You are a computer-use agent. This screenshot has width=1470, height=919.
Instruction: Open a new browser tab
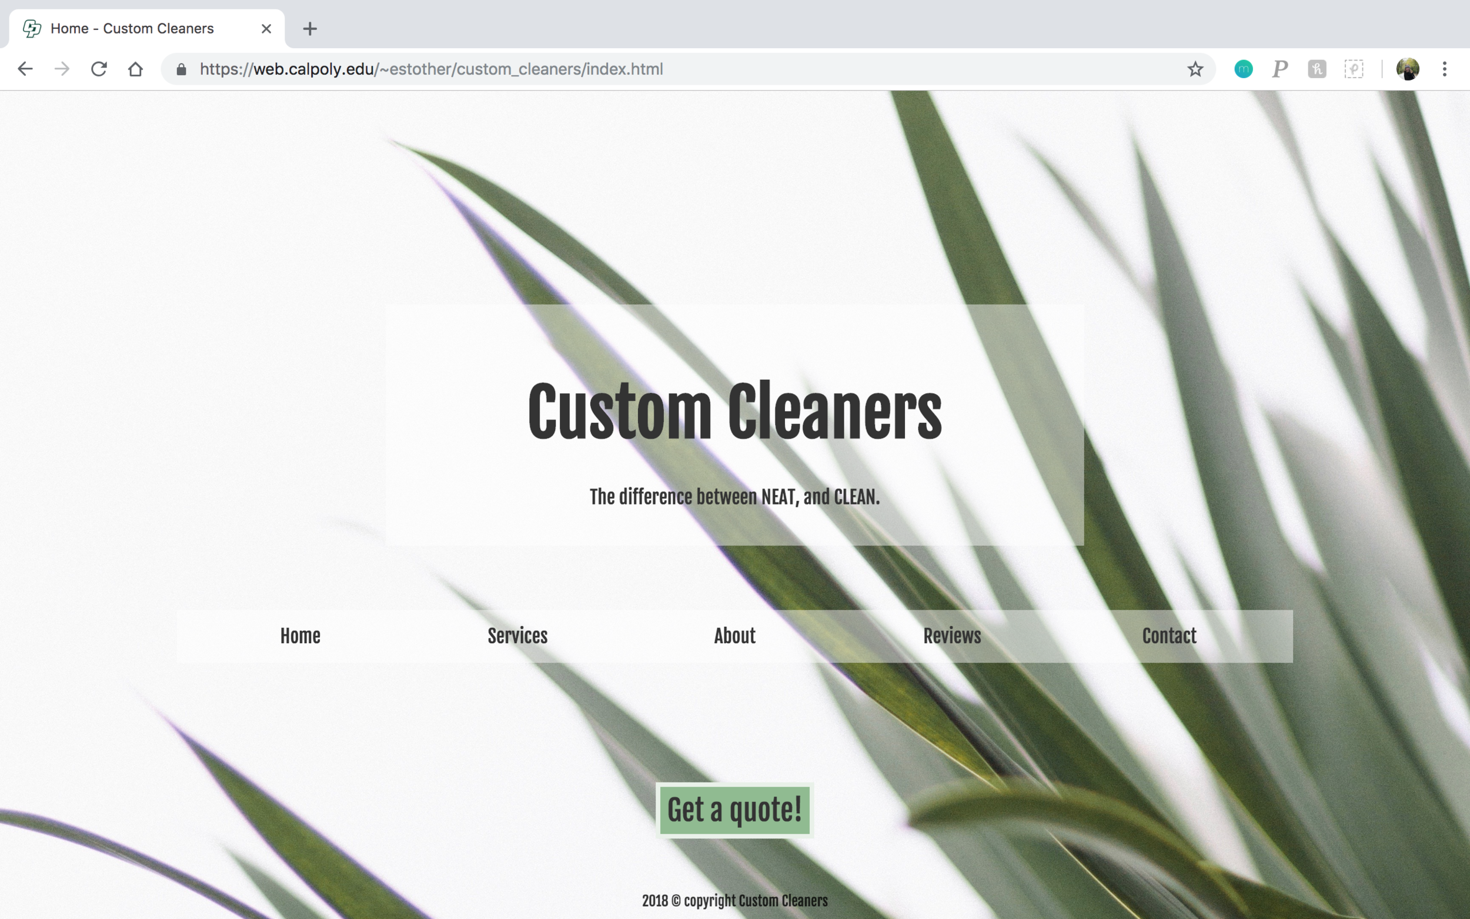[x=310, y=29]
